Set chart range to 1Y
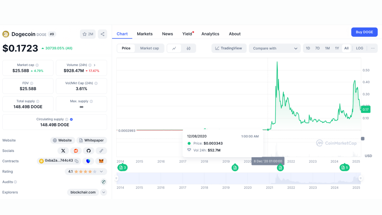Screen dimensions: 382x215 tap(337, 48)
